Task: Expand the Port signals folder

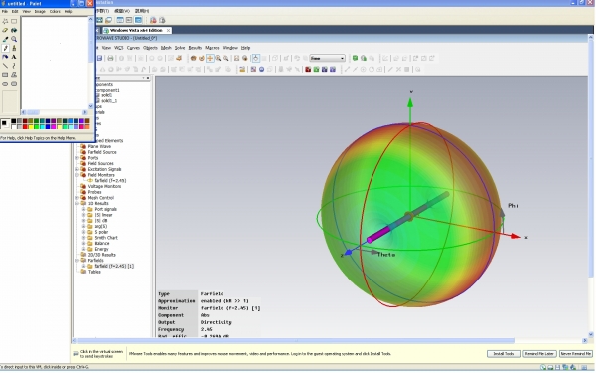Action: click(84, 209)
